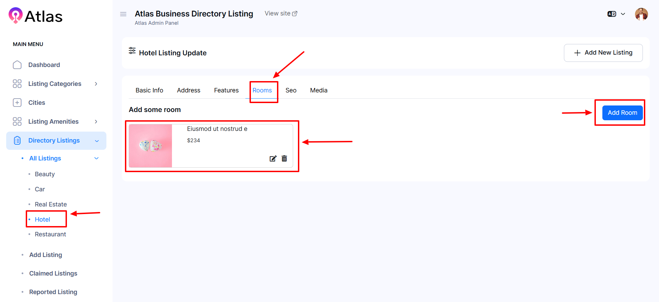Open the user profile avatar
The height and width of the screenshot is (302, 659).
(641, 14)
